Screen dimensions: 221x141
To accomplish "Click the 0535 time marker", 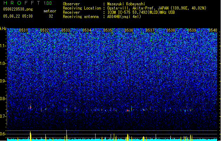I will coord(108,30).
